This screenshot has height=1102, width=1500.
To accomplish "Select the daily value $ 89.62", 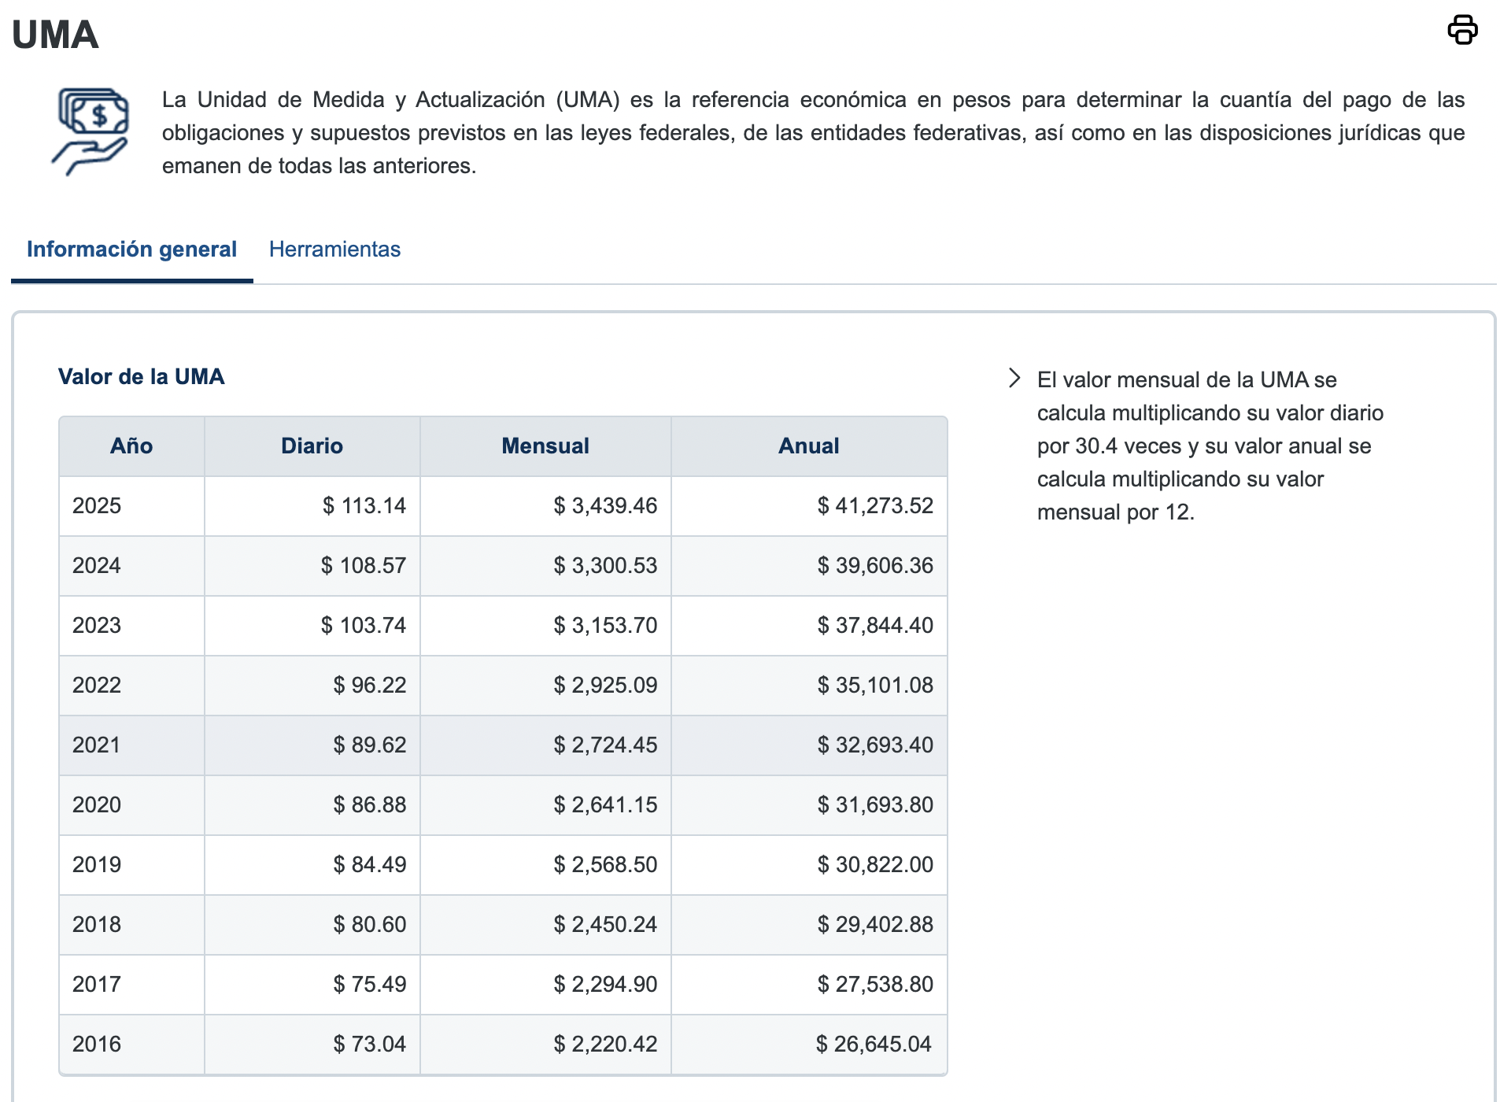I will 370,745.
